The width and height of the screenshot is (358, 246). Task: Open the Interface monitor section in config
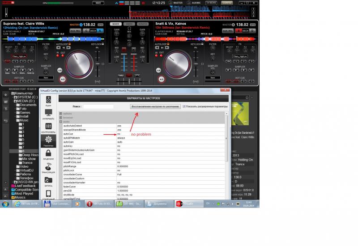(x=48, y=115)
